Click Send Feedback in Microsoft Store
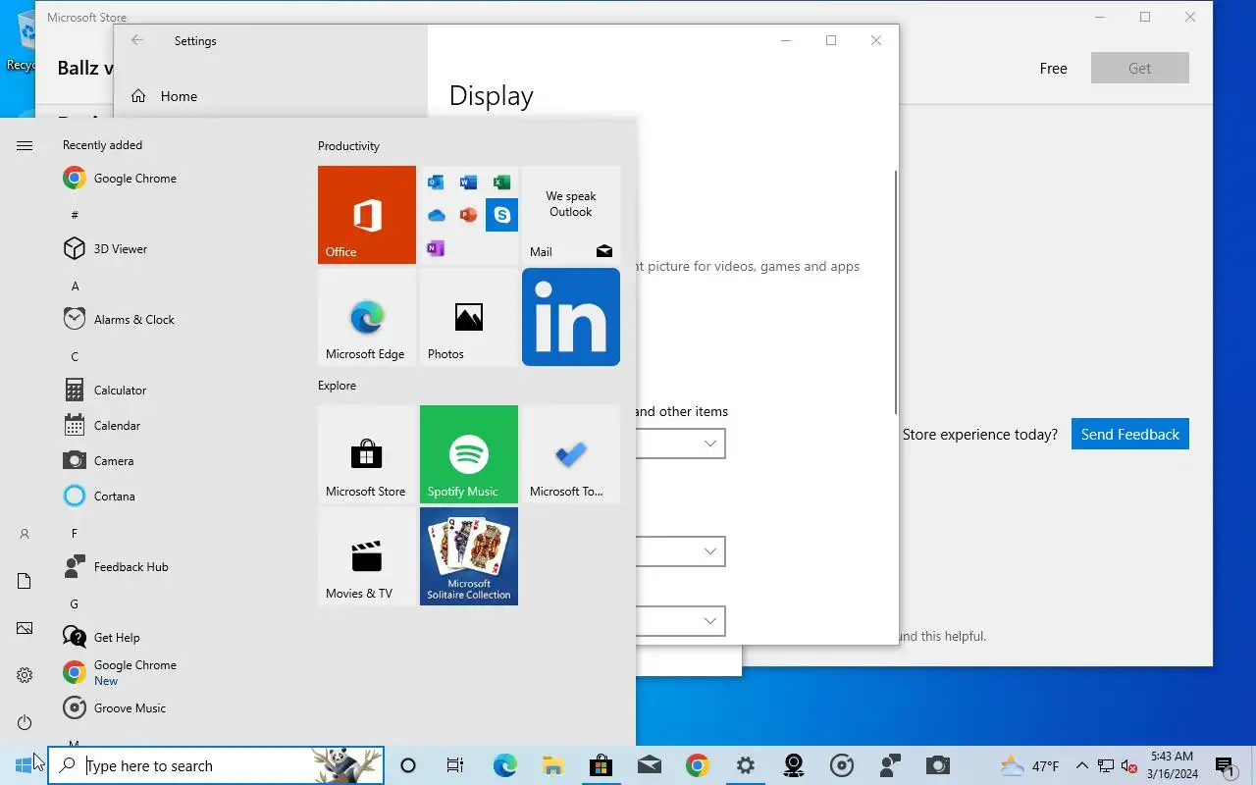1256x785 pixels. coord(1129,434)
